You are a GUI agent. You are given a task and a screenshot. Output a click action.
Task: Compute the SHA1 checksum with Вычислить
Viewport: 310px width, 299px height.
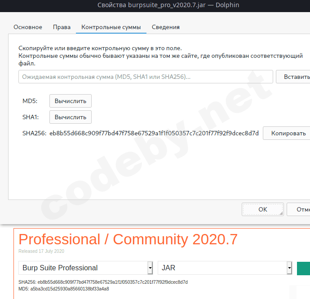tap(71, 117)
